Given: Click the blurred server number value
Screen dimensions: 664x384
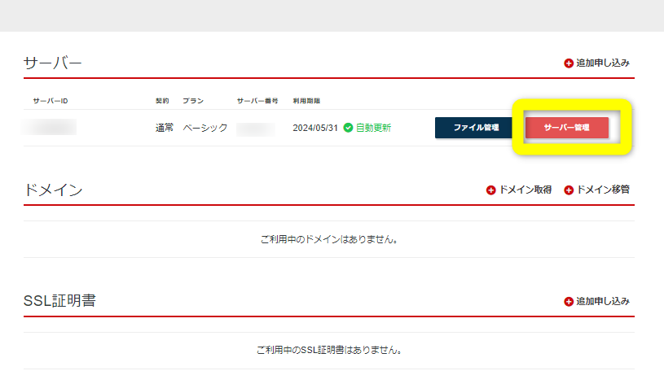Looking at the screenshot, I should coord(256,129).
